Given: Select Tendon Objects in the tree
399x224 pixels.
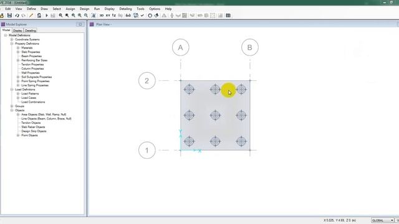Looking at the screenshot, I should click(31, 123).
